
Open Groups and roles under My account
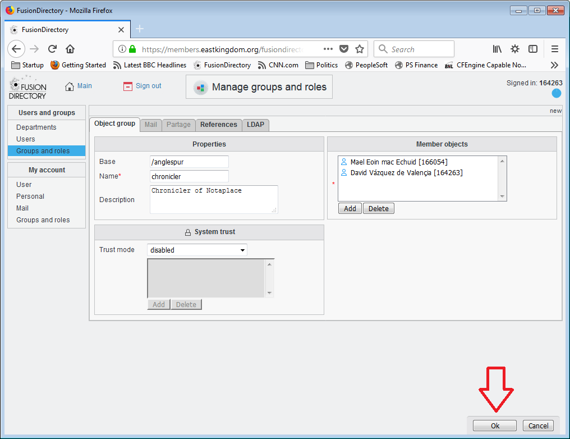pos(43,220)
